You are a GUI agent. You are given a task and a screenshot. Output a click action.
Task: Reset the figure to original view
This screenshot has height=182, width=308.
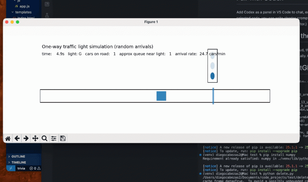pyautogui.click(x=8, y=138)
